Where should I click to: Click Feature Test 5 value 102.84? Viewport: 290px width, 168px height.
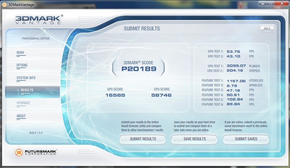pos(235,100)
